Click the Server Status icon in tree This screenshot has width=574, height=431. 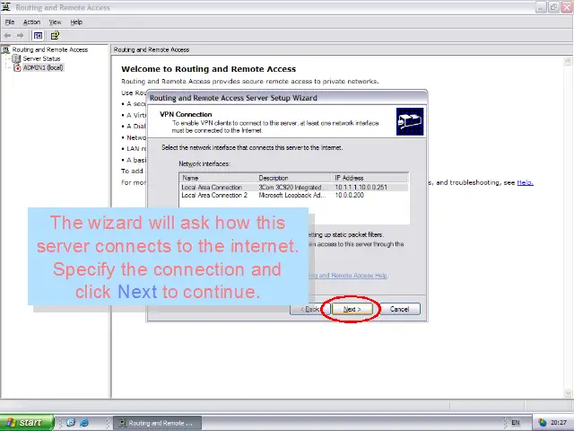[16, 58]
